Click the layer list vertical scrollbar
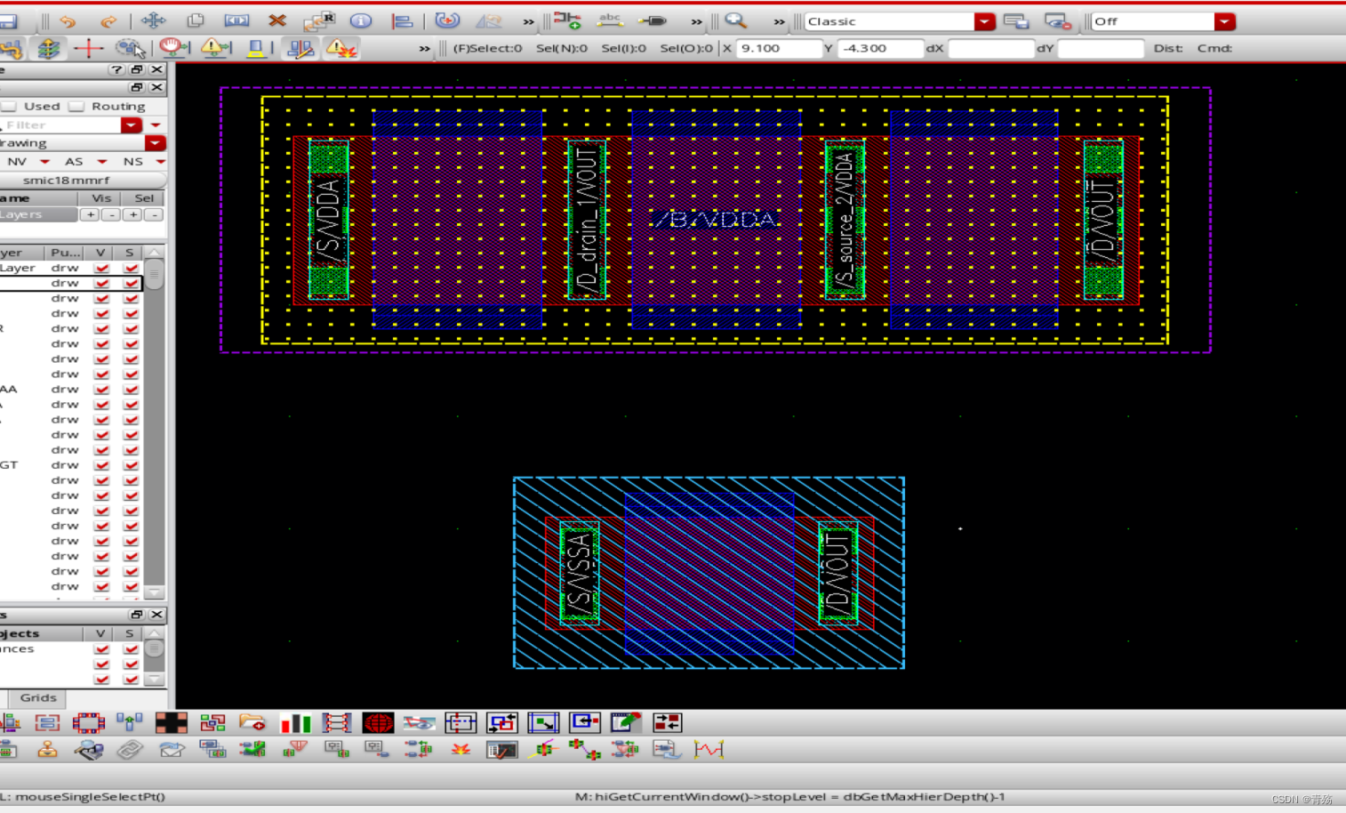Screen dimensions: 1346x813 (x=154, y=423)
